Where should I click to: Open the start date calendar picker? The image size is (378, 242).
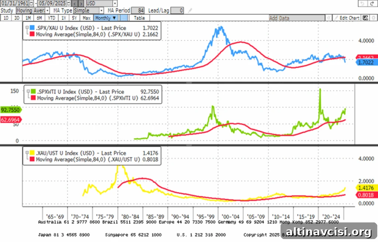[x=31, y=3]
